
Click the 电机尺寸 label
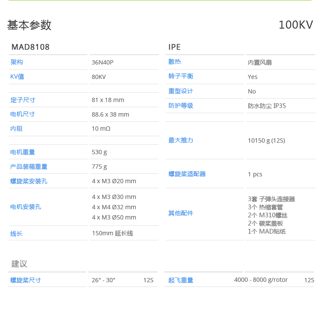[23, 114]
